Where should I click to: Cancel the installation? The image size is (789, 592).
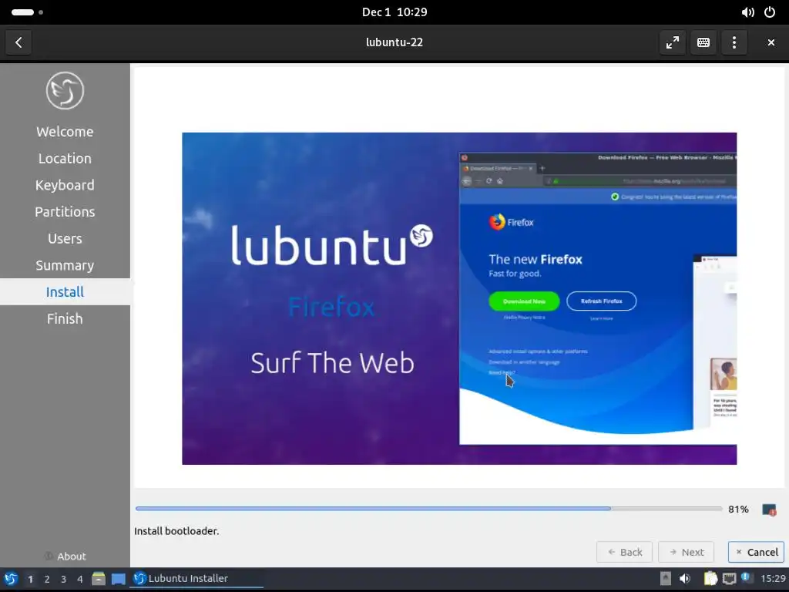[757, 552]
